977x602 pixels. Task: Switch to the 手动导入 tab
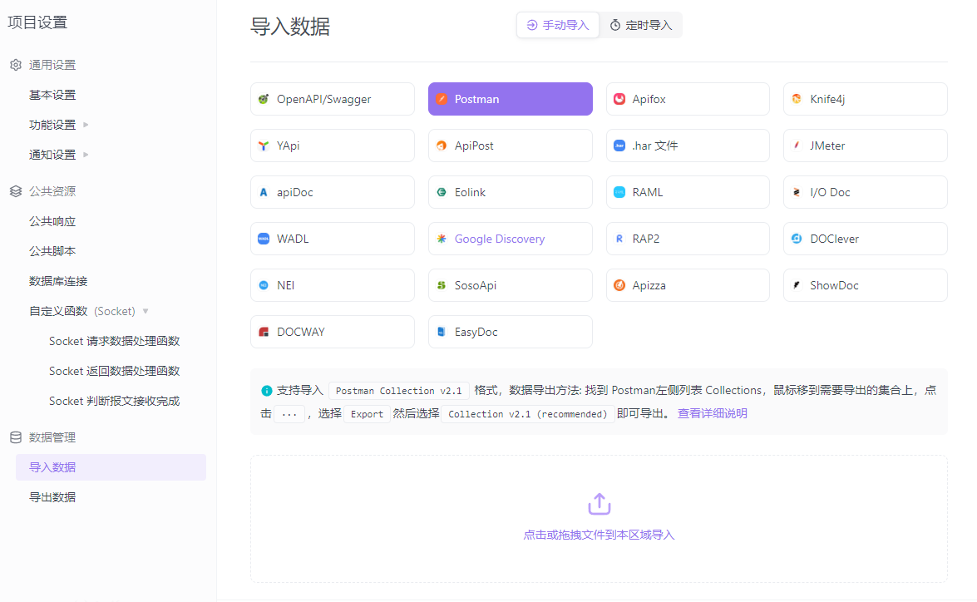[558, 25]
